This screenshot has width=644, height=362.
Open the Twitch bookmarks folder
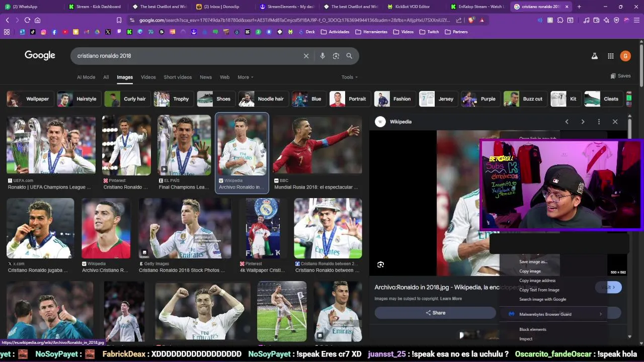(x=429, y=32)
